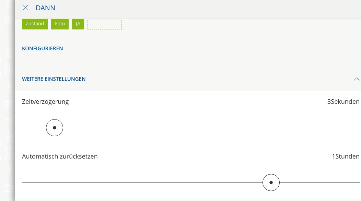Click Automatisch zurücksetzen track left of its handle
361x201 pixels.
[x=137, y=183]
